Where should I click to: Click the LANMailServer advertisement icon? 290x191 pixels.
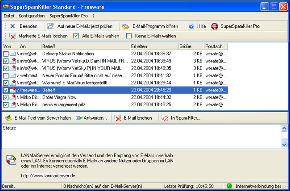[x=11, y=160]
